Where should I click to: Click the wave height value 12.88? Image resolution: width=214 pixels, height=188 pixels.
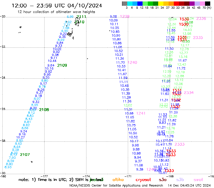click(x=180, y=76)
